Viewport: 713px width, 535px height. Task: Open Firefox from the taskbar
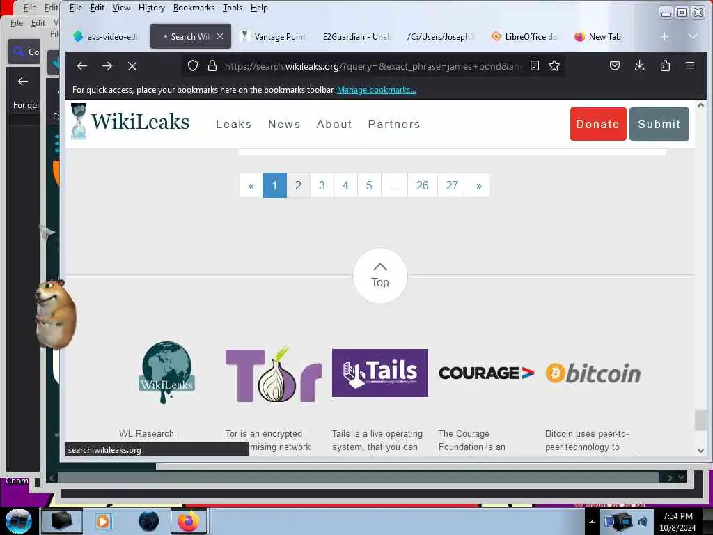tap(189, 521)
